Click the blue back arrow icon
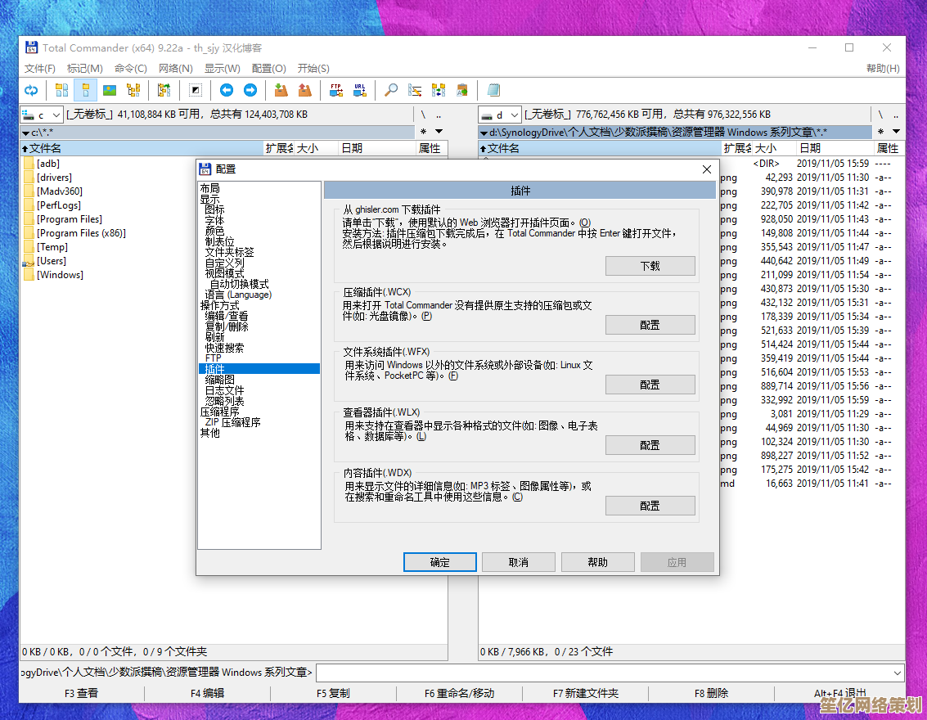The width and height of the screenshot is (927, 720). pyautogui.click(x=227, y=90)
